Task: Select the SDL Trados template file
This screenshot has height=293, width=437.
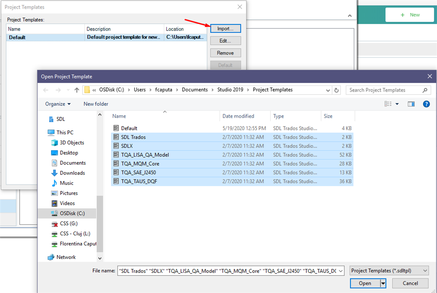Action: point(232,137)
